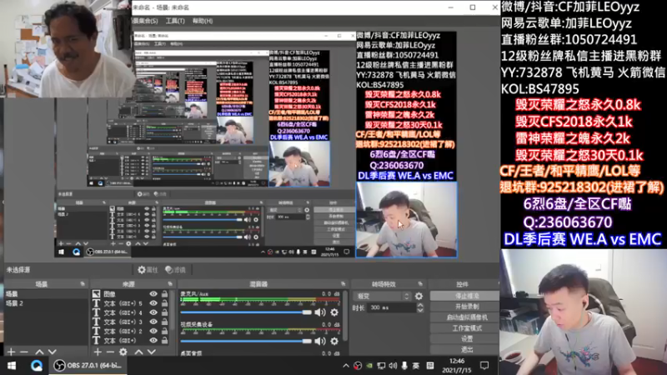Open OBS 设置 settings
The height and width of the screenshot is (375, 667).
[464, 339]
